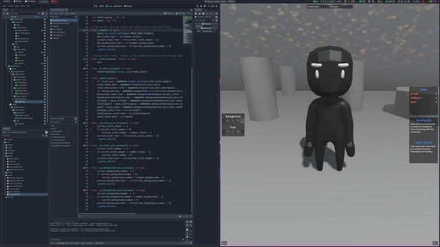This screenshot has width=440, height=247.
Task: Click signal connection icon beside _on_back_pressed
Action: (x=84, y=69)
